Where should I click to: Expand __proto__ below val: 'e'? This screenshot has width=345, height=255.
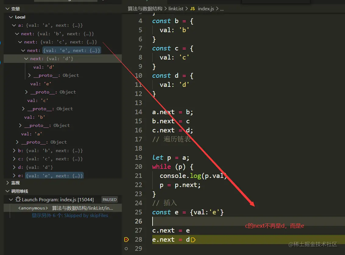(x=26, y=92)
